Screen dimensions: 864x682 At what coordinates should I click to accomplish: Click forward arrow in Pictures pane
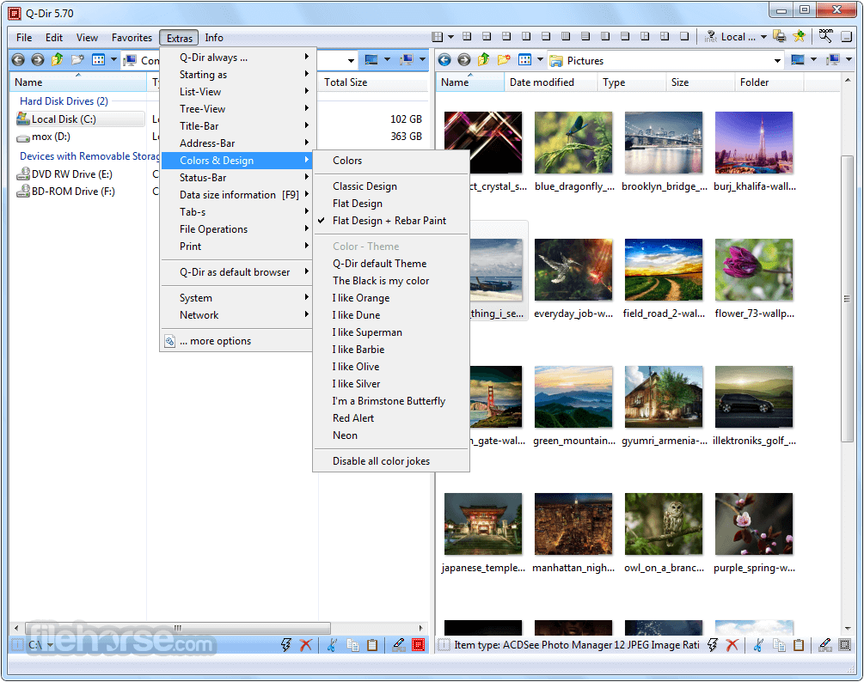point(464,60)
